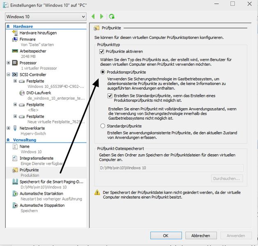This screenshot has height=246, width=258.
Task: Click the Name entry icon under Verwaltung
Action: click(15, 146)
